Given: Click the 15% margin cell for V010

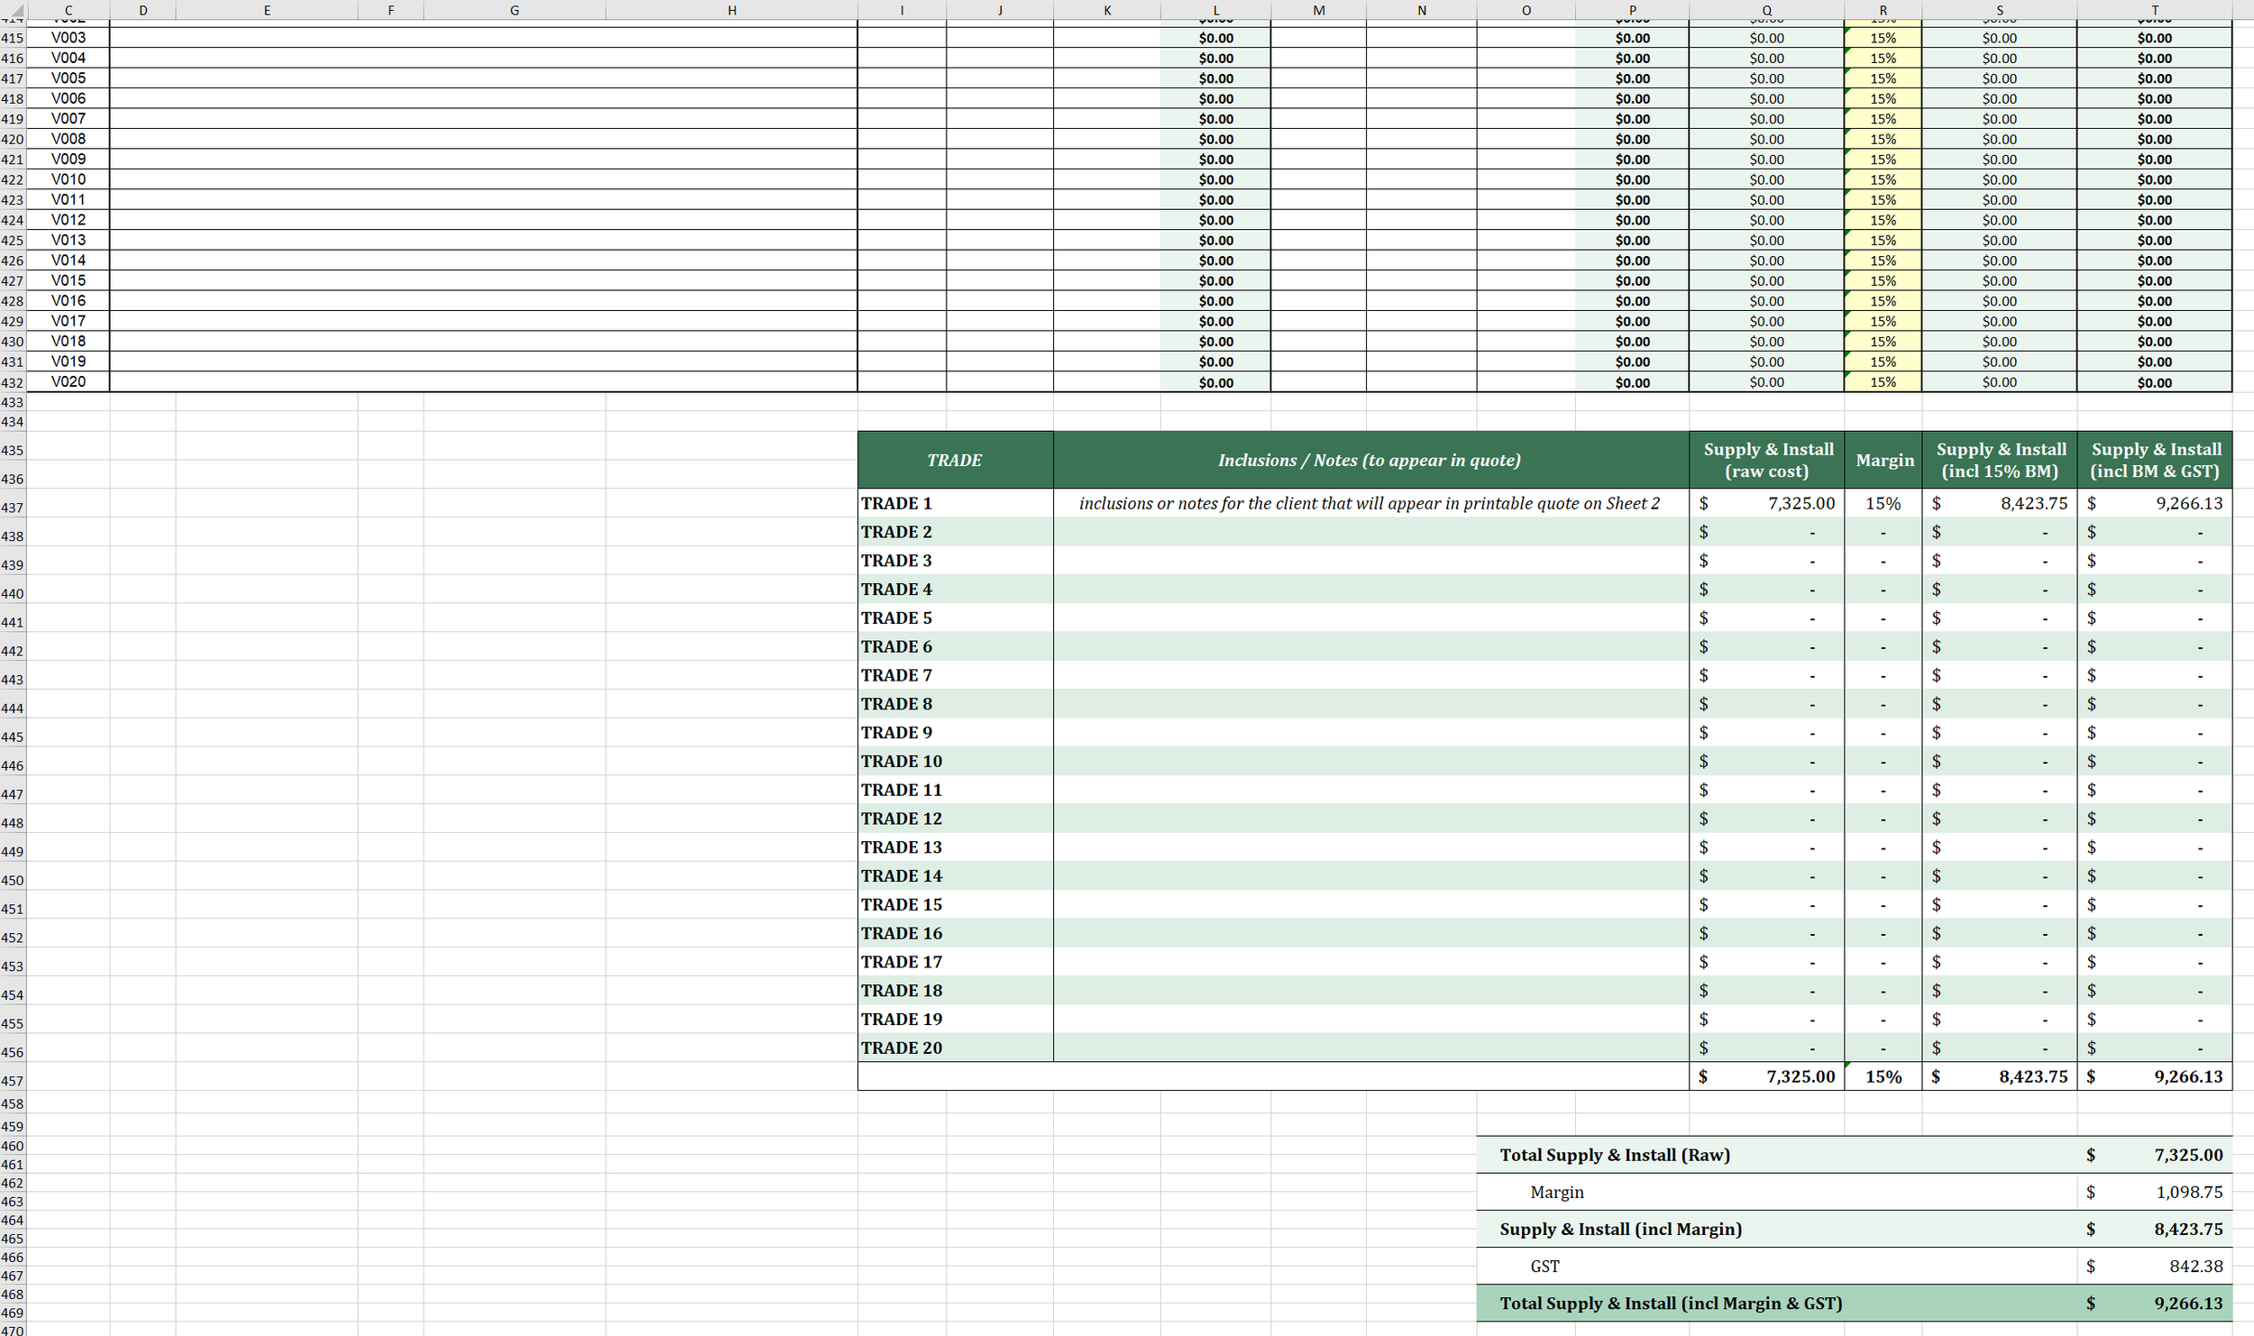Looking at the screenshot, I should coord(1883,179).
